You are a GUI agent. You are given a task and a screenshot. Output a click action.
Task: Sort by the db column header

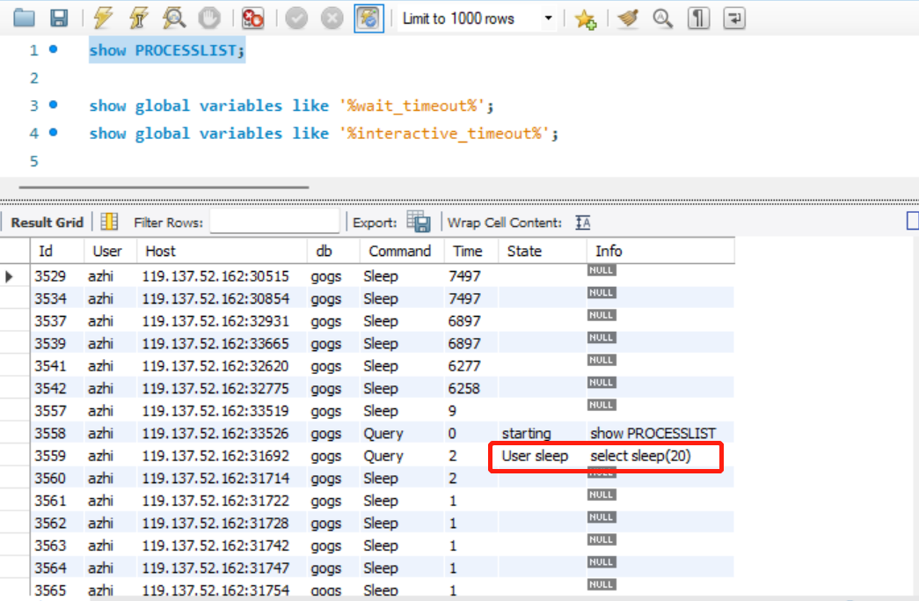333,251
